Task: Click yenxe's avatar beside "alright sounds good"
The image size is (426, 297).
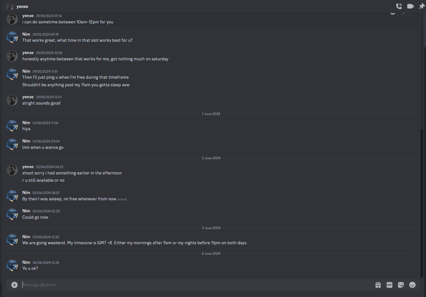Action: pos(12,100)
